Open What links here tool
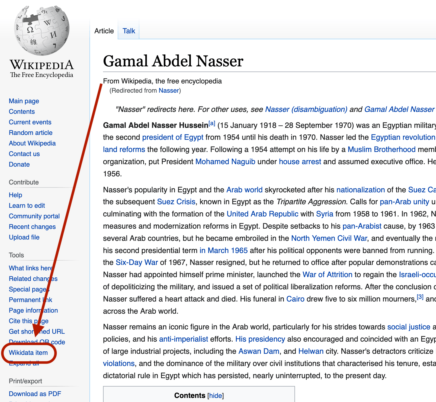Screen dimensions: 436x402 [31, 268]
